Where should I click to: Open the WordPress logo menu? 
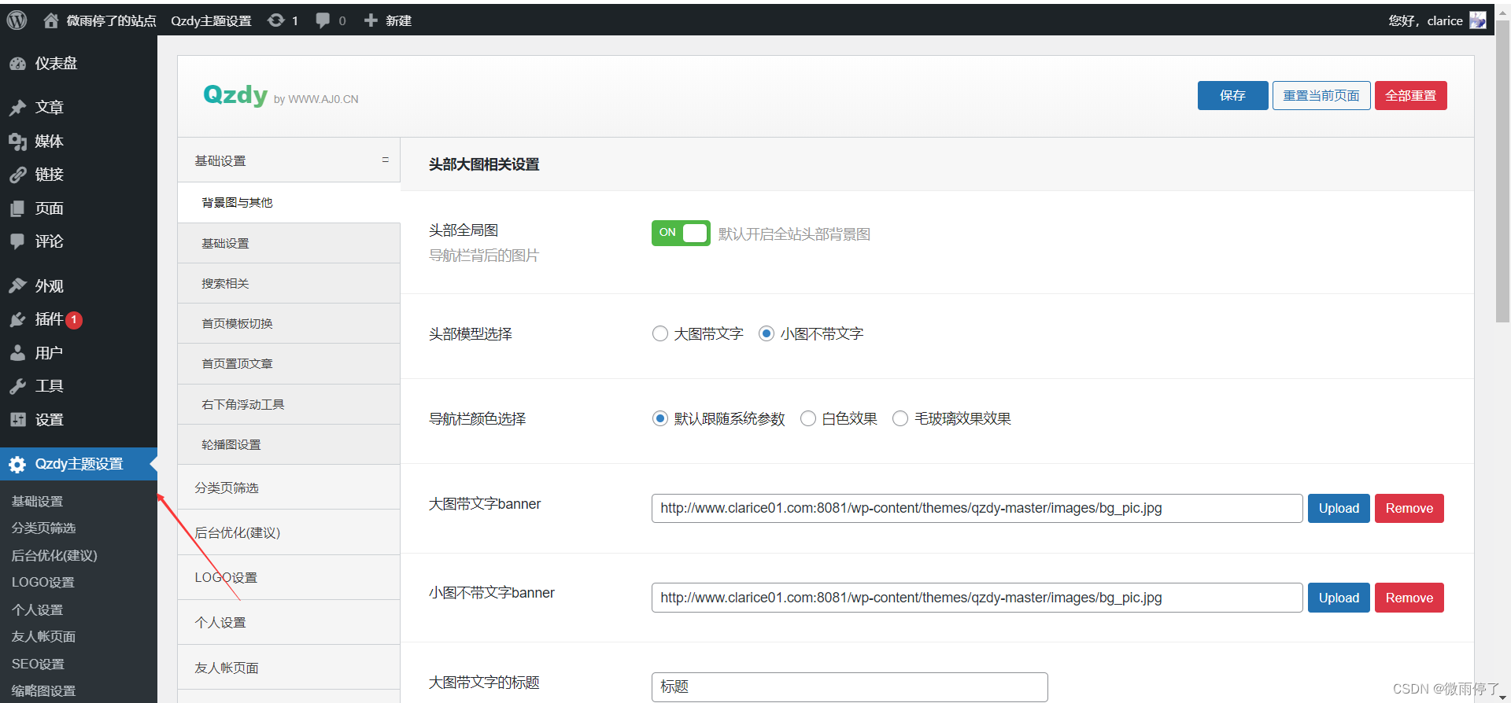pos(17,20)
